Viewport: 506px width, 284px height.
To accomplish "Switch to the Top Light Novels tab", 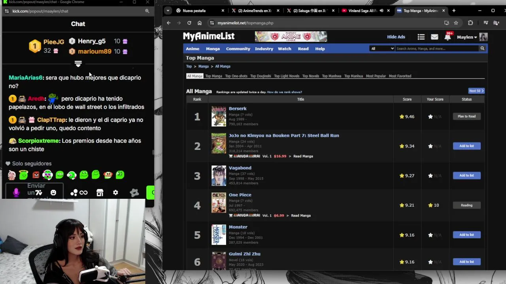I will pyautogui.click(x=287, y=76).
